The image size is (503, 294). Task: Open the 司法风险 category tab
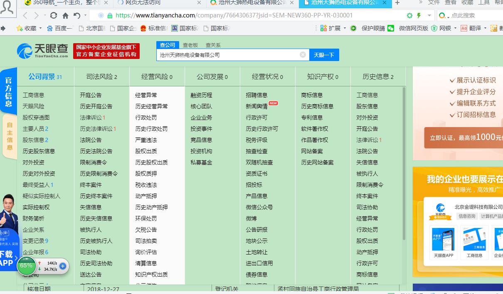coord(102,77)
